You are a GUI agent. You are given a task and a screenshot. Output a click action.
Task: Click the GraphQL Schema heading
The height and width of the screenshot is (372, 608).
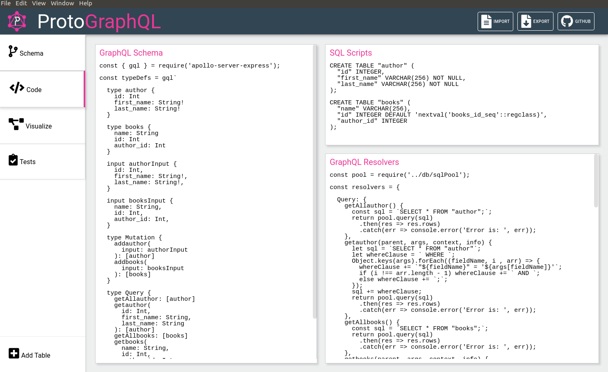click(131, 53)
